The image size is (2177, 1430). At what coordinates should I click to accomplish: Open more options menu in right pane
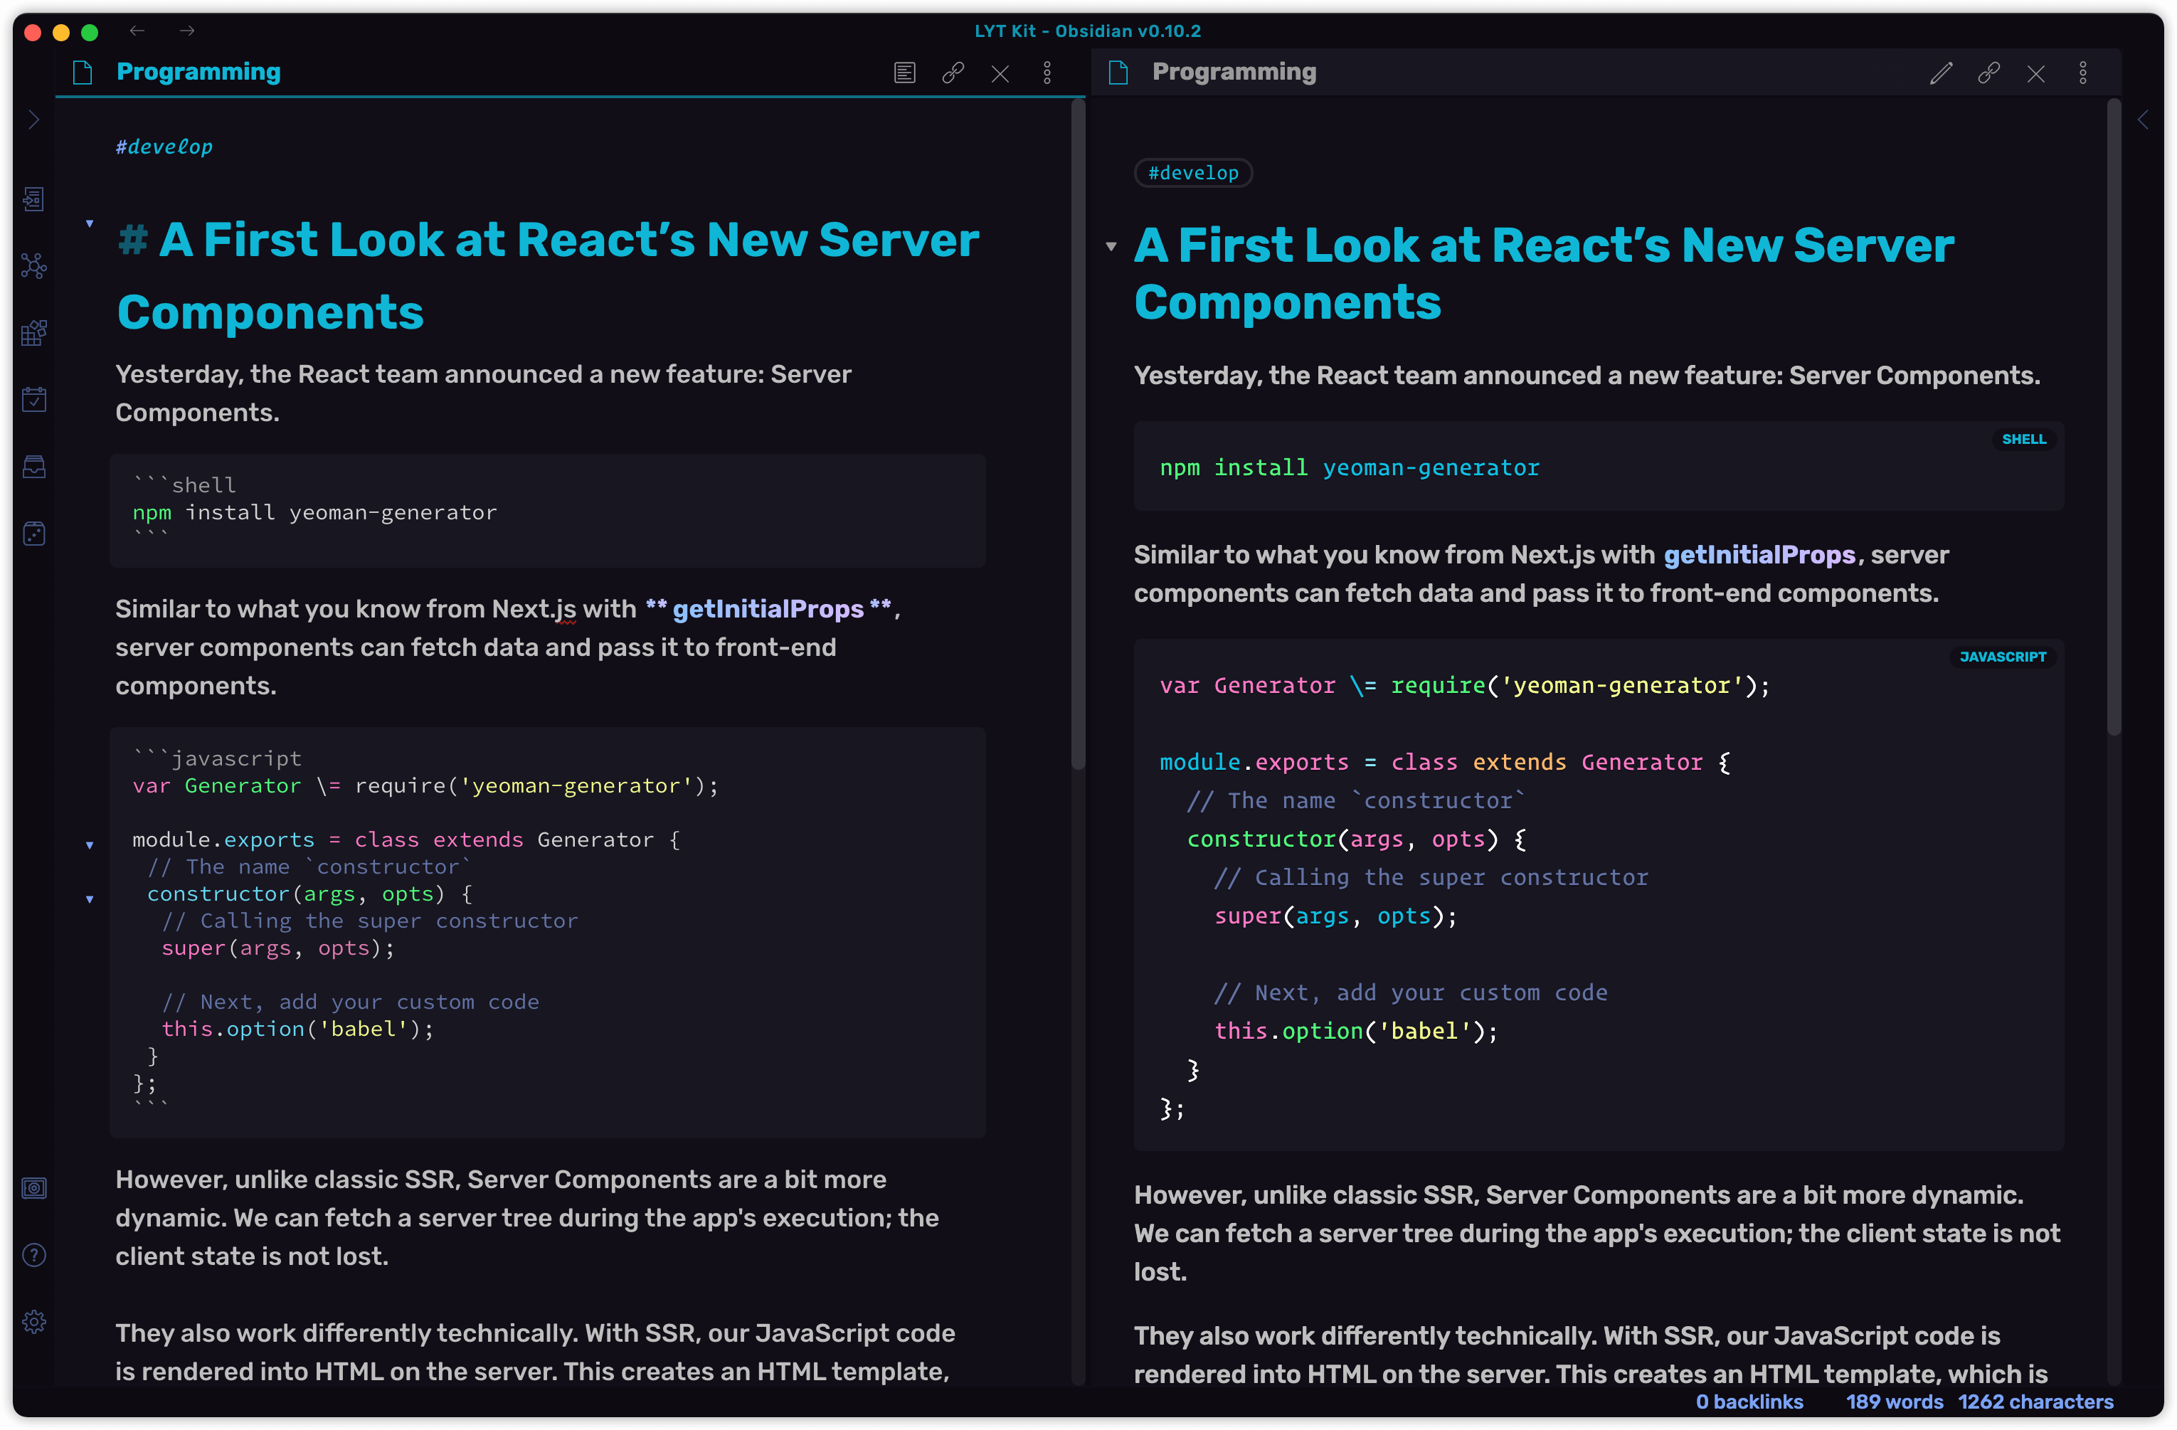pyautogui.click(x=2083, y=73)
